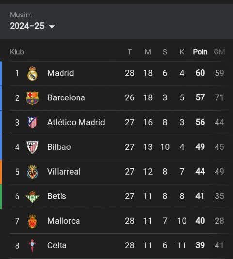
Task: Click the Mallorca team name
Action: tap(63, 221)
